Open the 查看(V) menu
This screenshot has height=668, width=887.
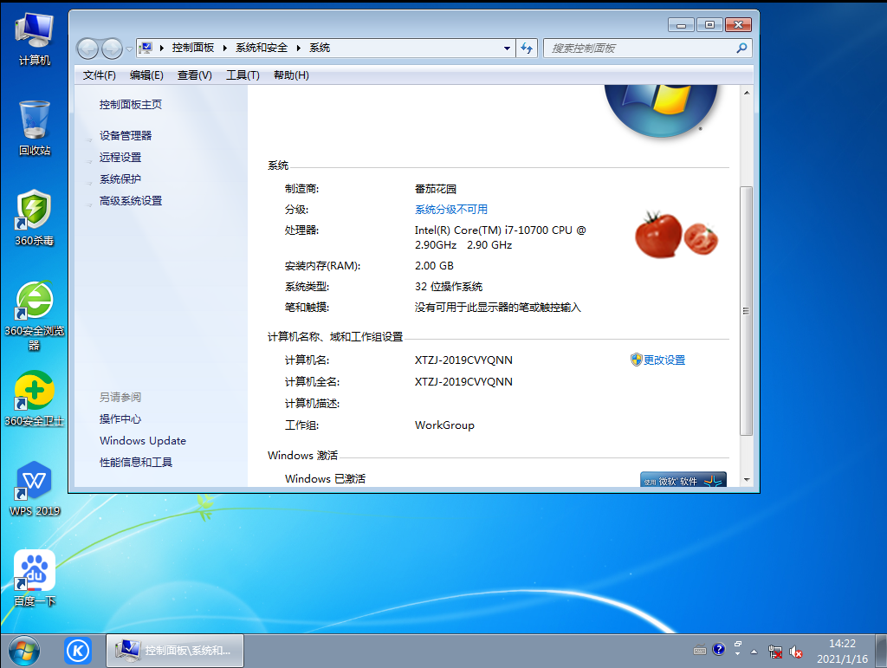click(194, 75)
